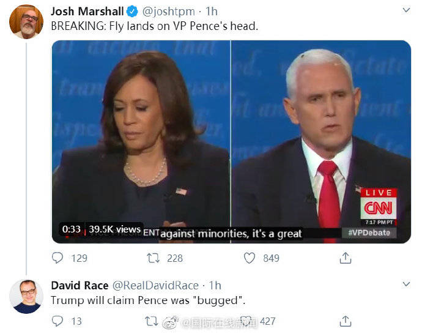Reply to David Race's tweet
The height and width of the screenshot is (334, 422).
tap(57, 321)
